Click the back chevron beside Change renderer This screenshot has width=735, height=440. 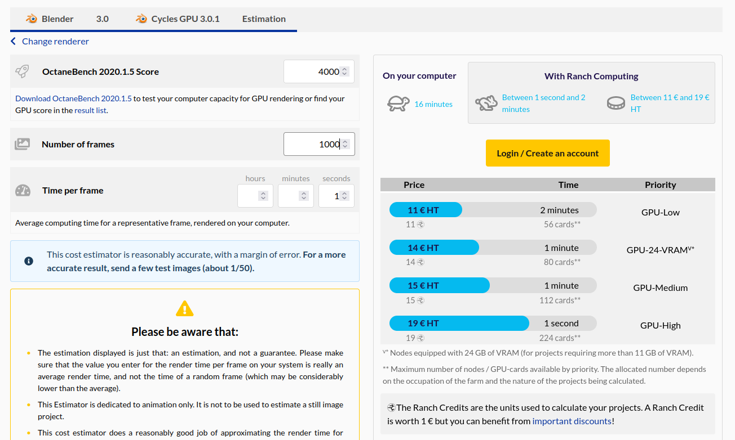pos(14,41)
